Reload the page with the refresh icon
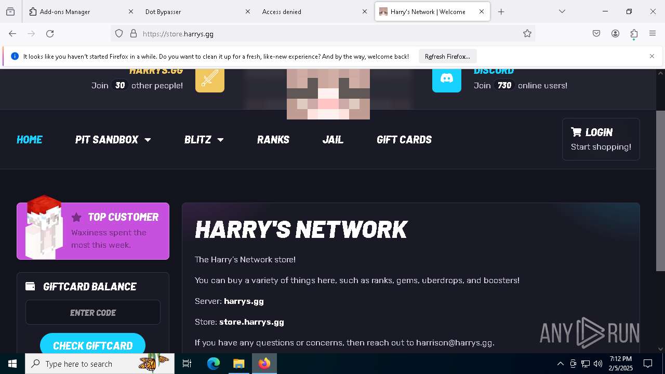Viewport: 665px width, 374px height. coord(50,34)
